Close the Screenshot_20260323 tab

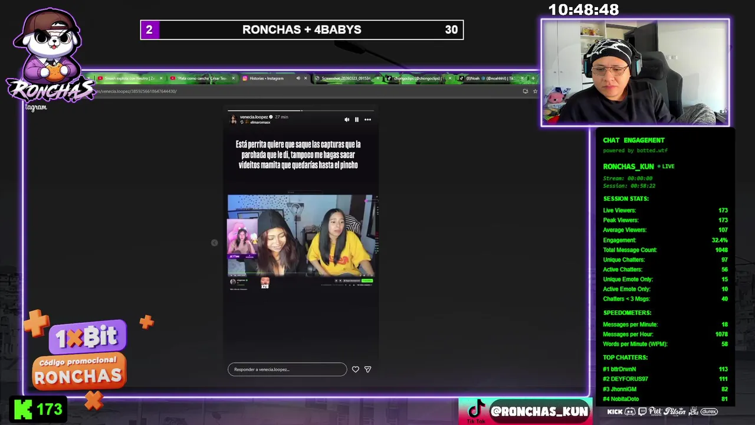[x=377, y=78]
